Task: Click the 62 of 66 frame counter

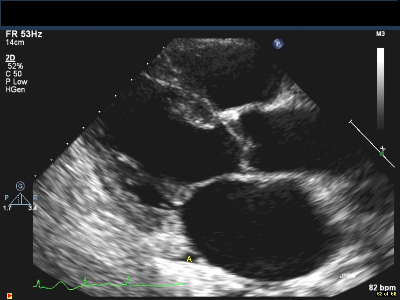Action: click(386, 294)
